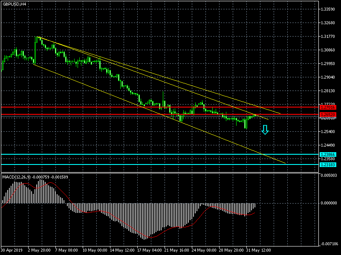
Task: Click the 24 May 08:00 time label
Action: (204, 250)
